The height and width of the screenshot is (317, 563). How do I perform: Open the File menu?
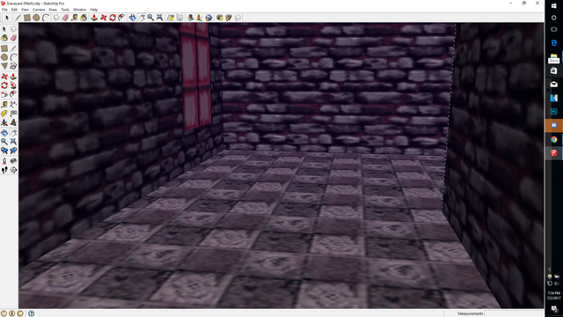(x=4, y=10)
